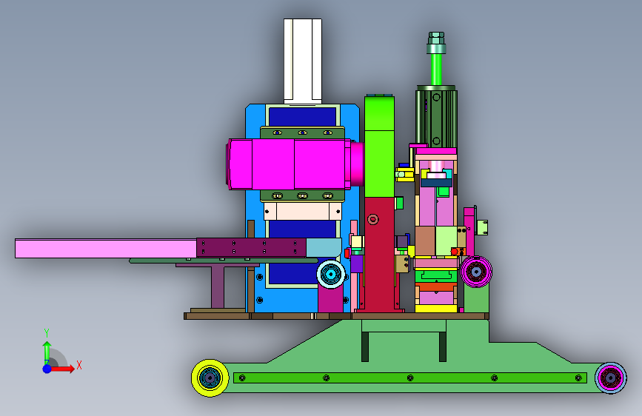Select the hex nut atop the green rod
Viewport: 642px width, 416px height.
click(x=436, y=38)
